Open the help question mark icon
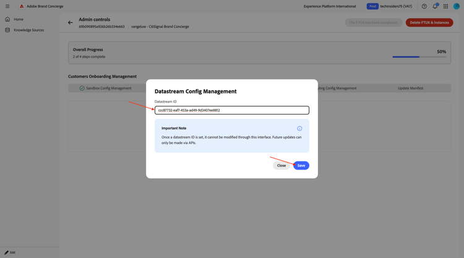 (x=424, y=6)
